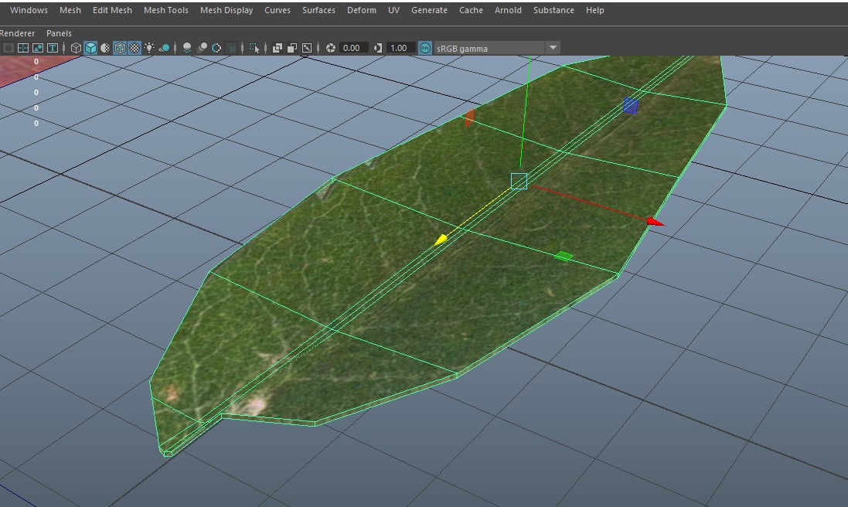The image size is (848, 507).
Task: Toggle use all lights bulb icon
Action: pyautogui.click(x=149, y=48)
